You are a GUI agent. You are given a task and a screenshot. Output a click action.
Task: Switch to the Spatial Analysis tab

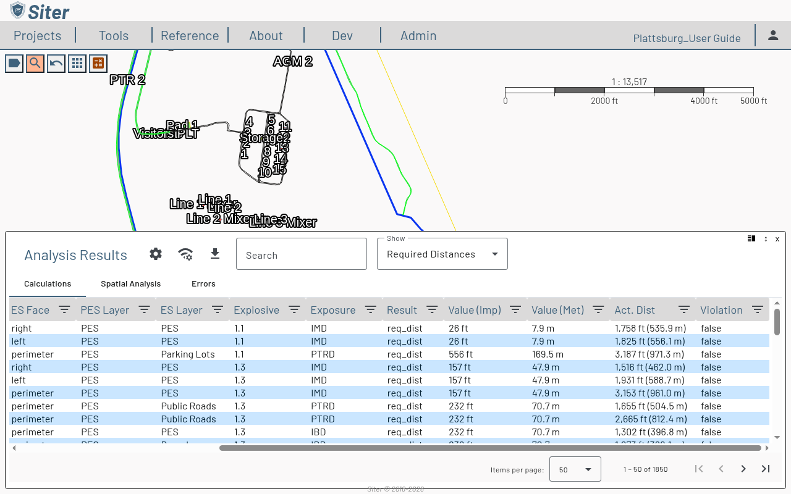(130, 283)
